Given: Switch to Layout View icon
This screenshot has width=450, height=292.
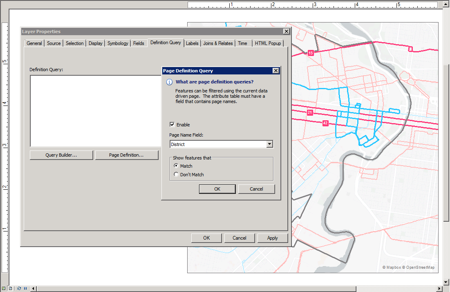Looking at the screenshot, I should (11, 288).
